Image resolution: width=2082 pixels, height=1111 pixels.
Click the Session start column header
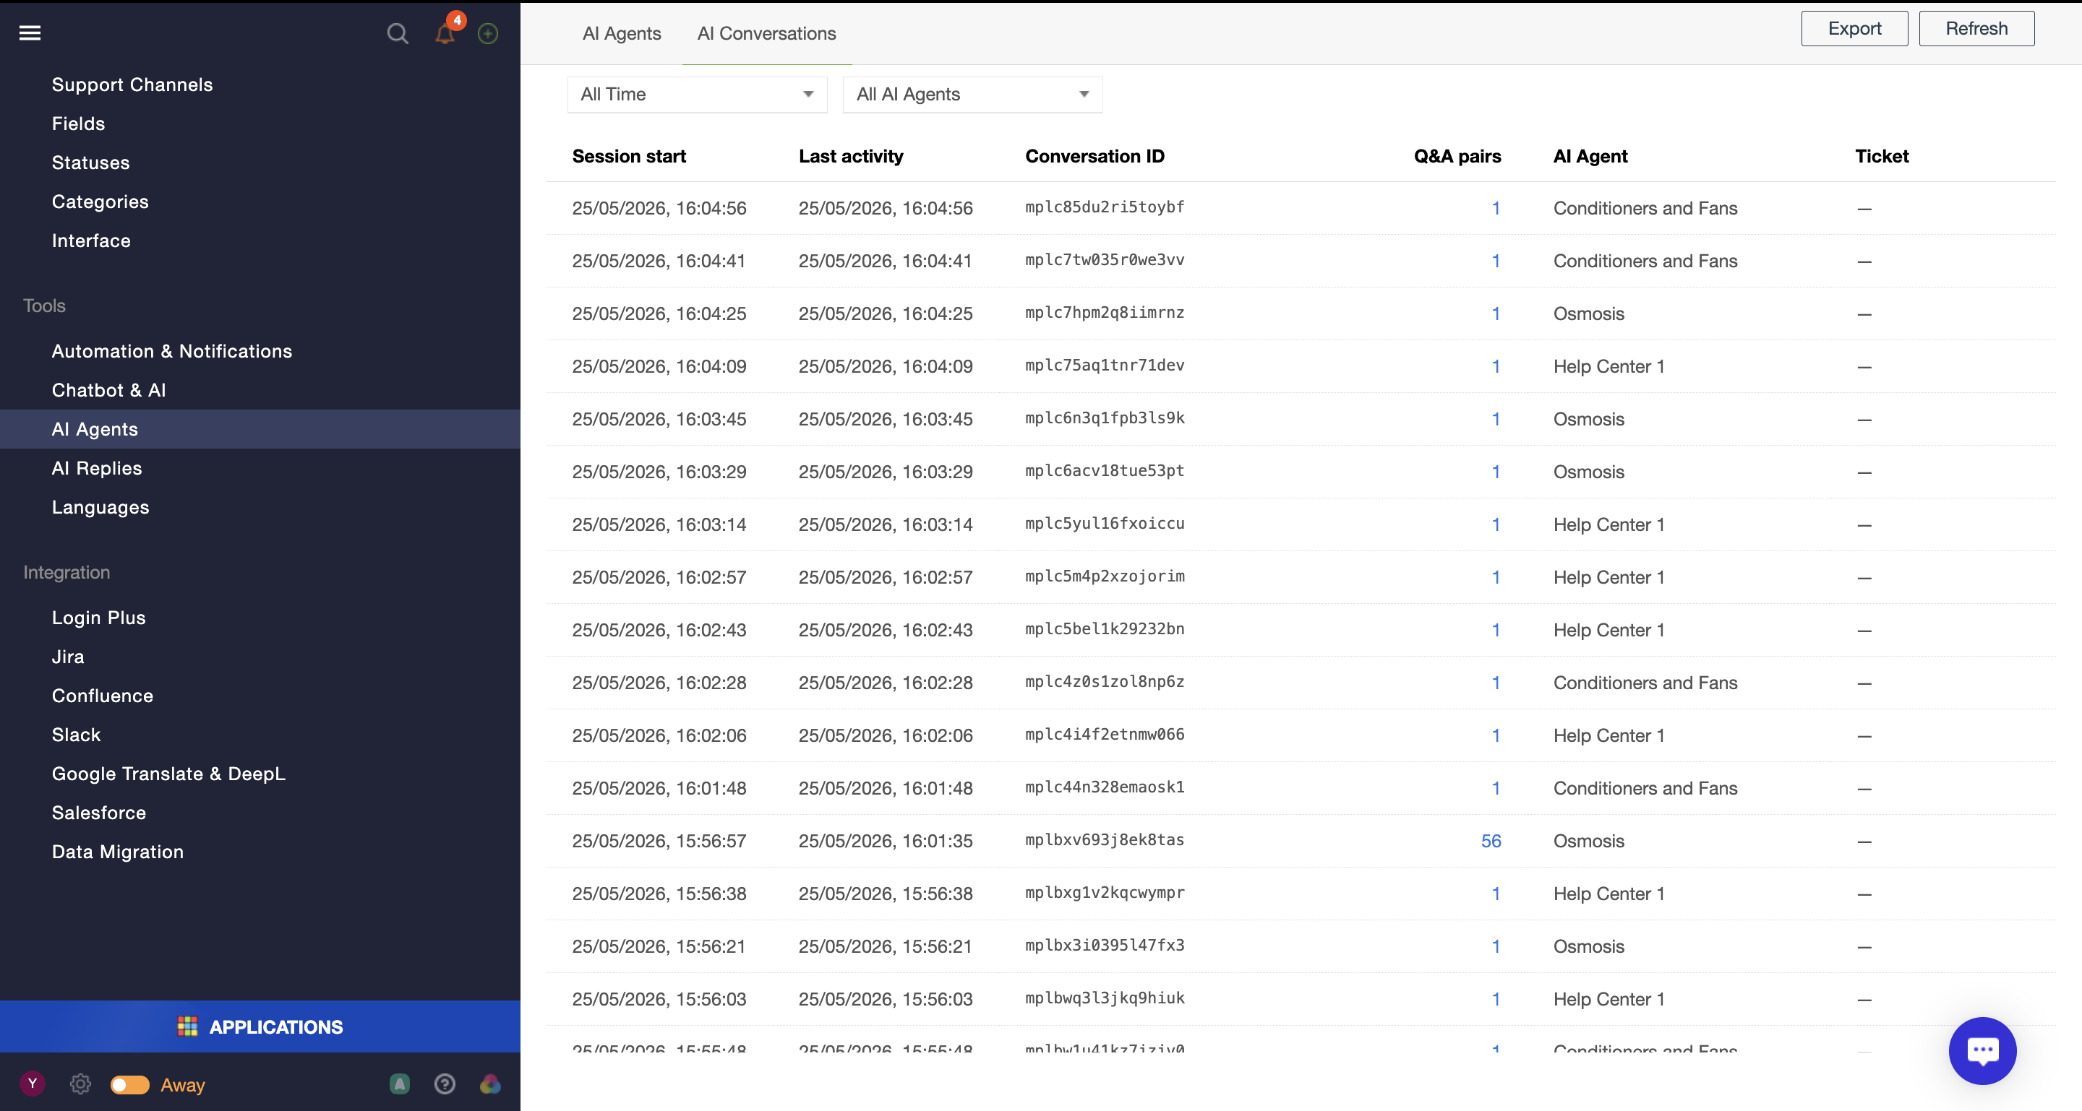point(629,156)
